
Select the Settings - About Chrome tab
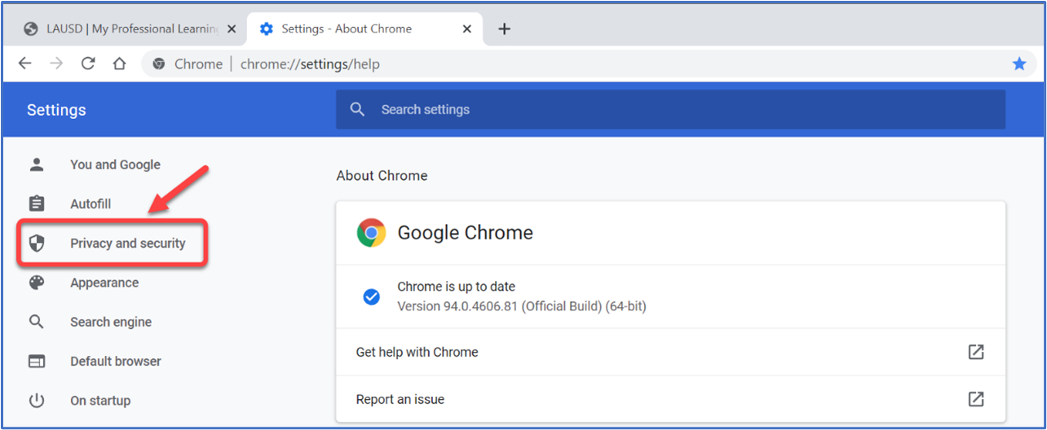tap(365, 29)
